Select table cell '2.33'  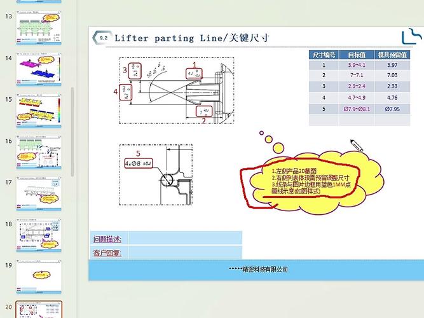392,86
